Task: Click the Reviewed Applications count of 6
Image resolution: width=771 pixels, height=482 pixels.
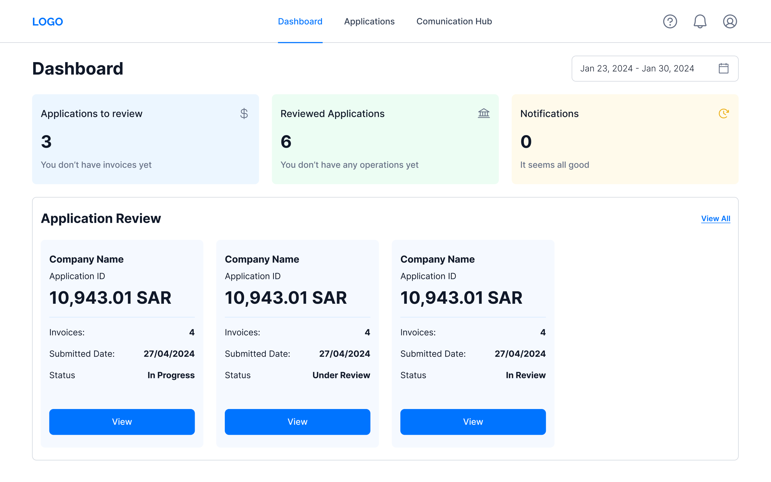Action: tap(286, 142)
